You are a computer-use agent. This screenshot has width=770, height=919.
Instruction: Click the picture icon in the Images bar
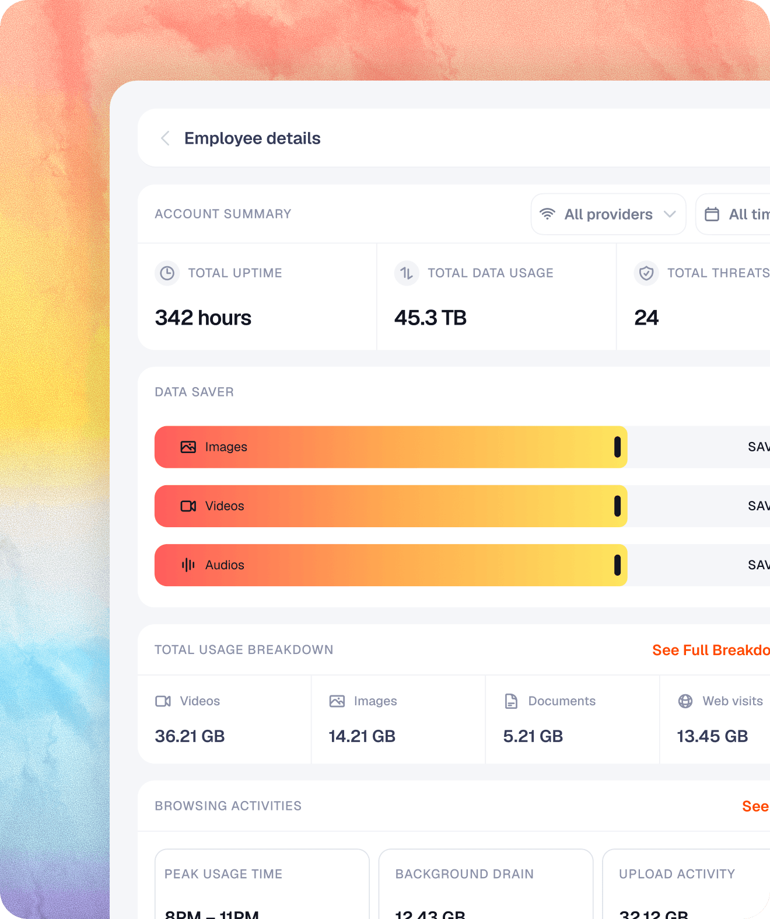[x=188, y=447]
